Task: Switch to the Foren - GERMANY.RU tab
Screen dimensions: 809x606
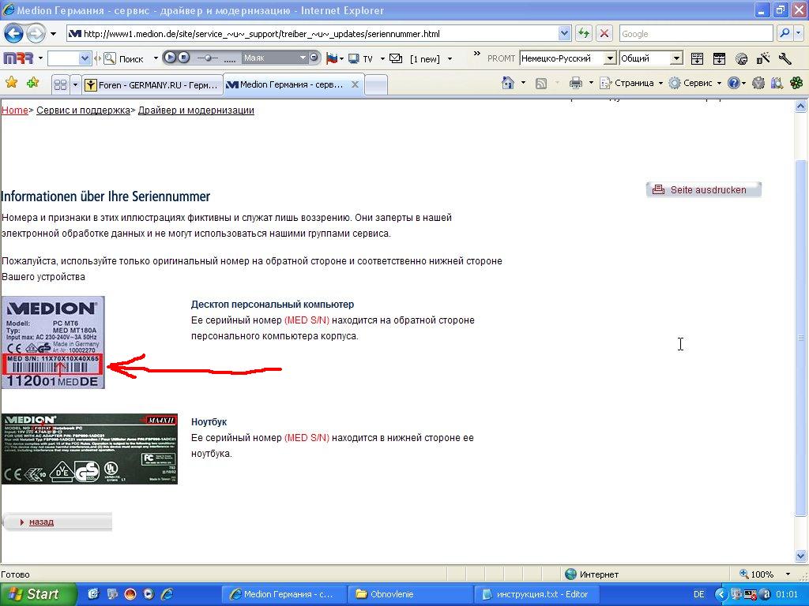Action: [x=152, y=85]
